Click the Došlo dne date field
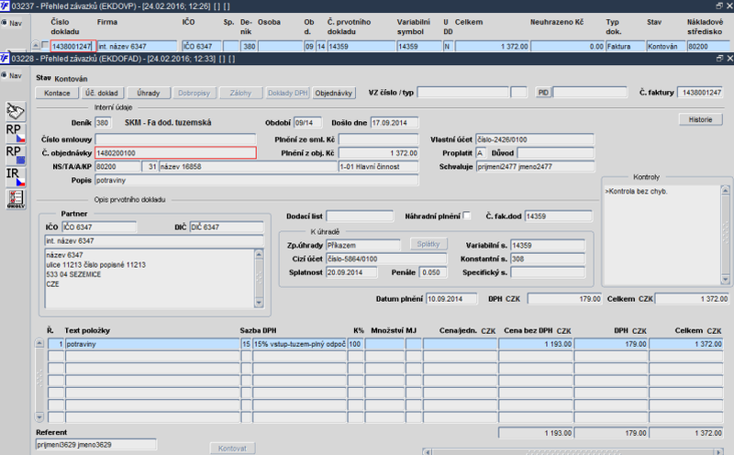 [x=395, y=123]
